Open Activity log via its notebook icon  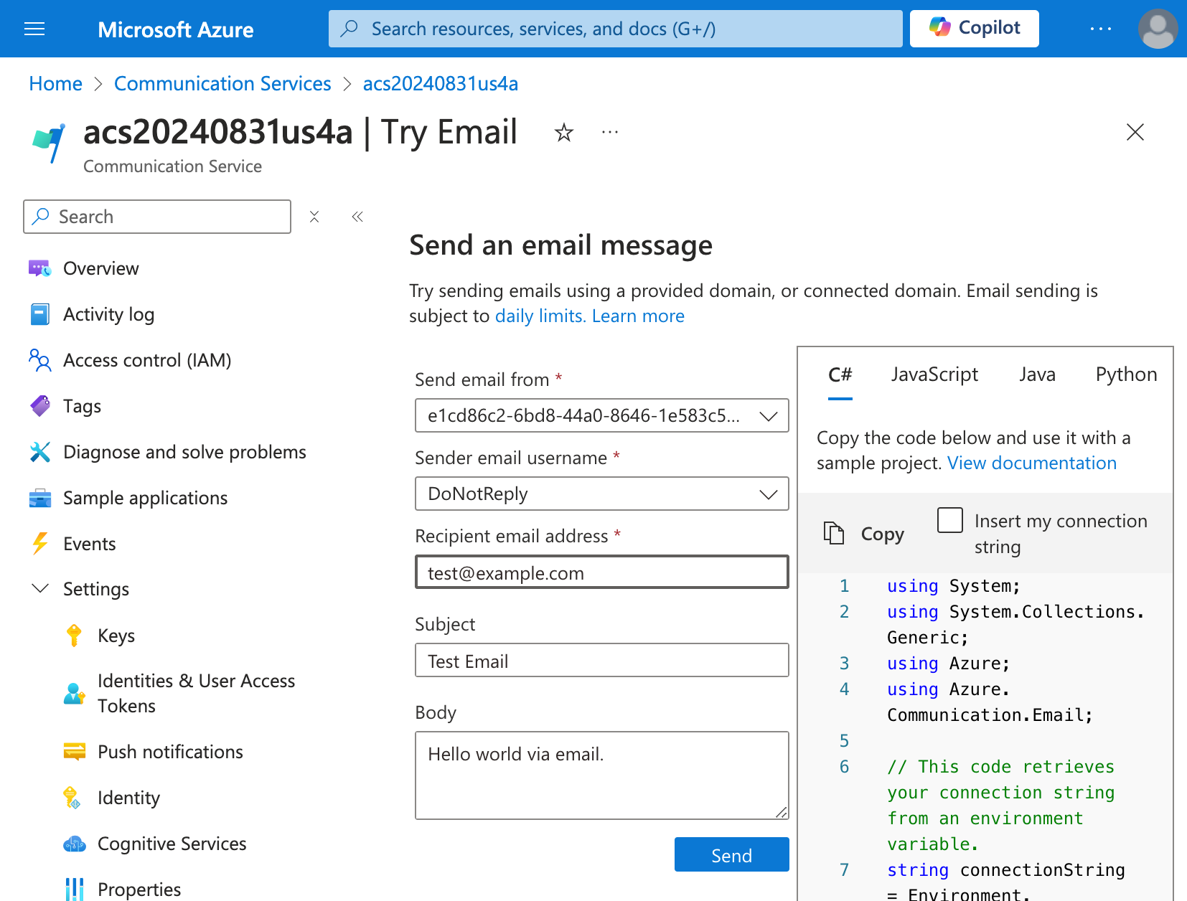point(39,314)
